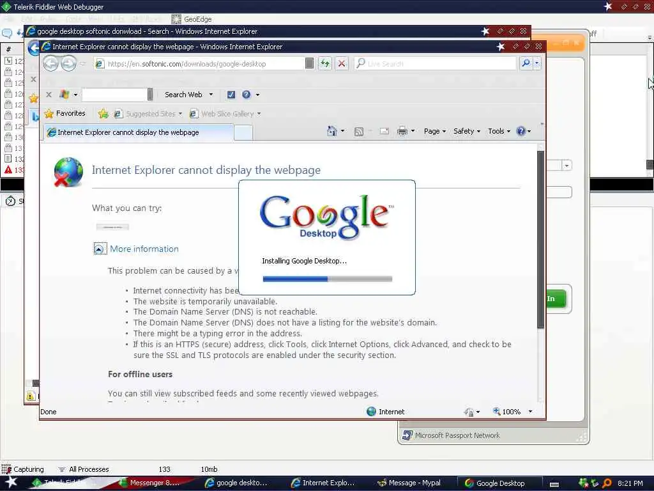Switch to Google Desktop taskbar item

(500, 483)
